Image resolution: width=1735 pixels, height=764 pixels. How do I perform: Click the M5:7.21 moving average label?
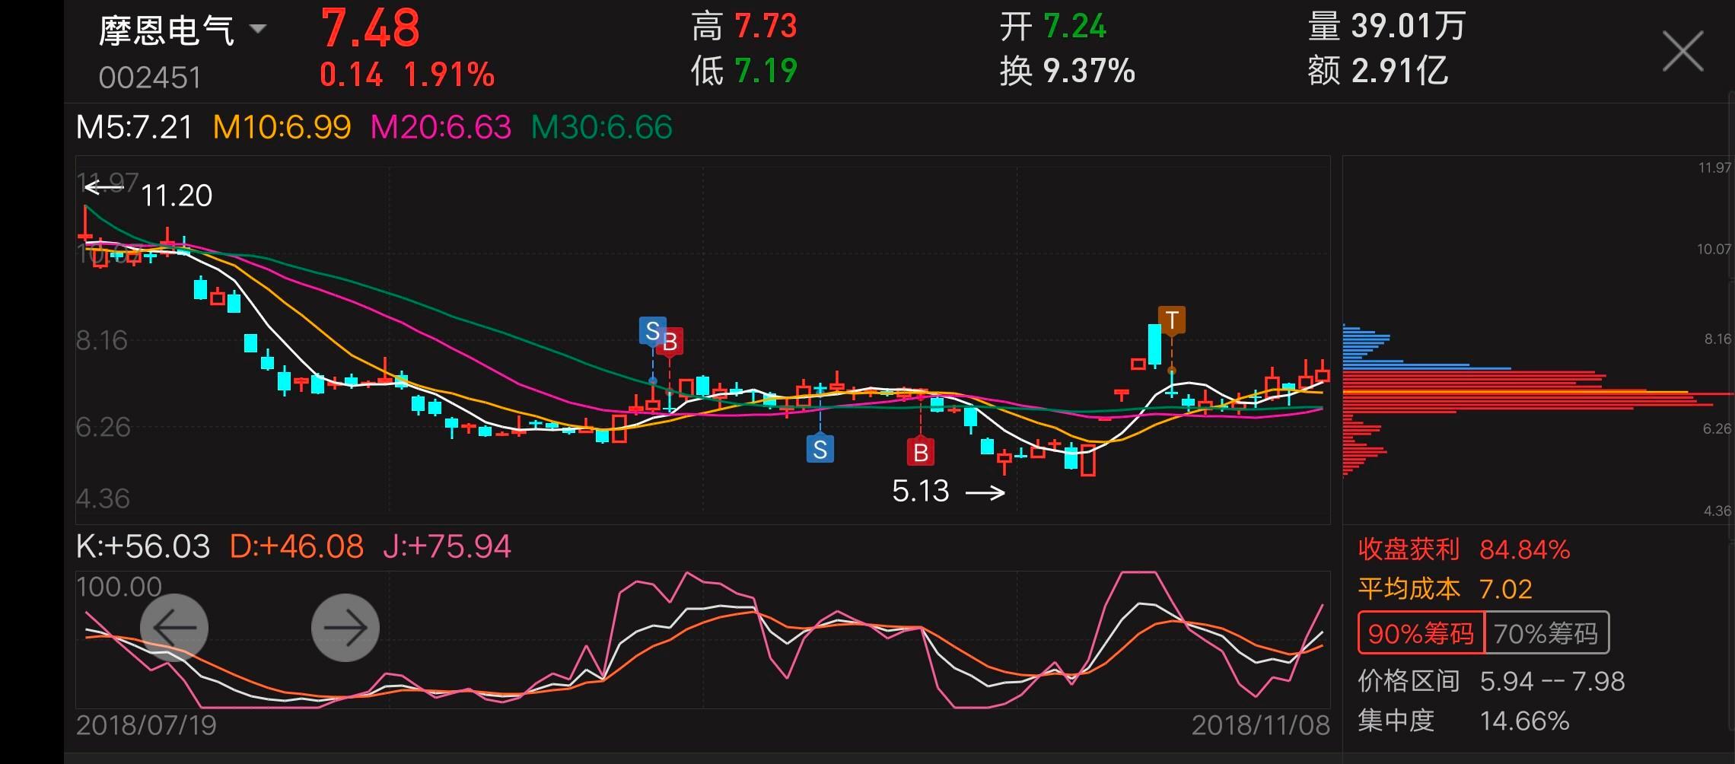pyautogui.click(x=135, y=127)
